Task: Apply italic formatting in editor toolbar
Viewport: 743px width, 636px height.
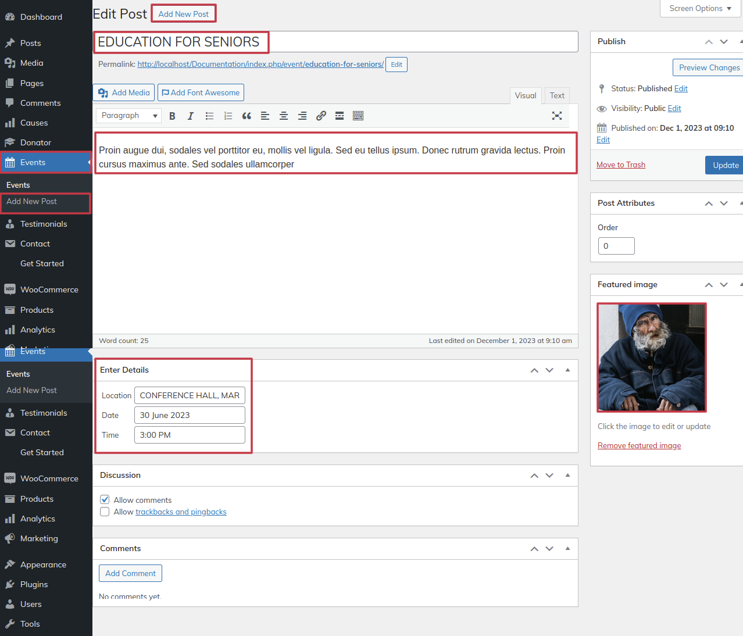Action: click(x=191, y=116)
